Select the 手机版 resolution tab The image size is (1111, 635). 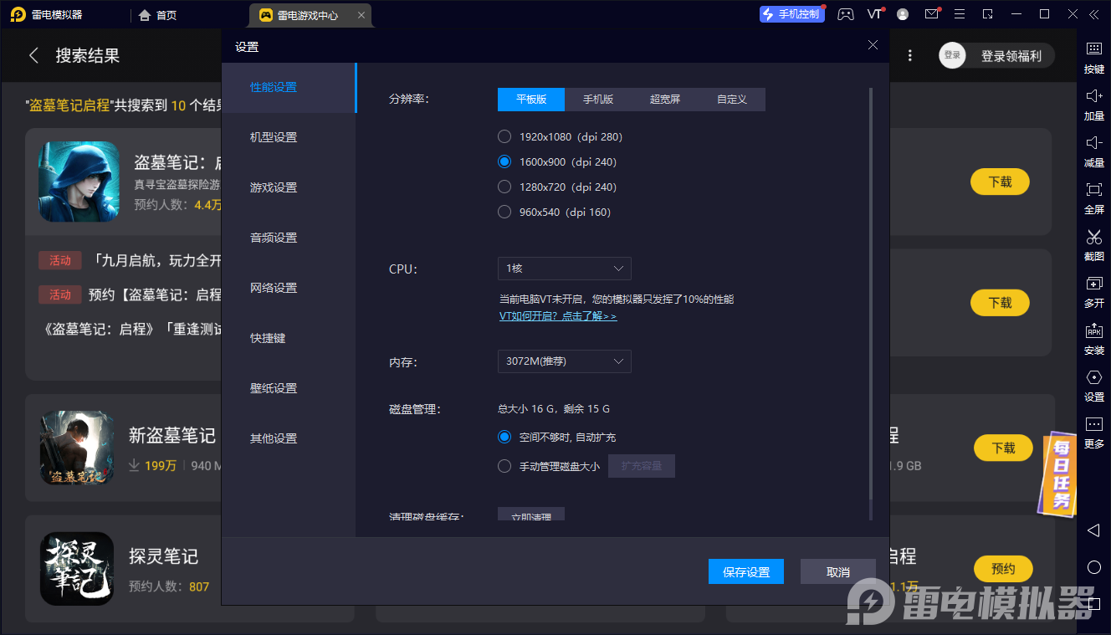point(598,99)
